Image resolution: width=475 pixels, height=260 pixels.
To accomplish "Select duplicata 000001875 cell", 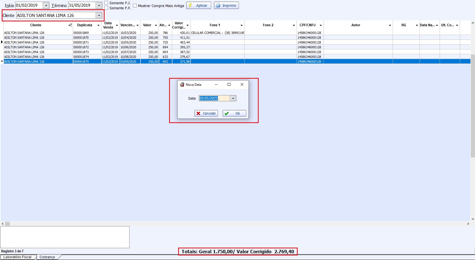I will click(87, 62).
